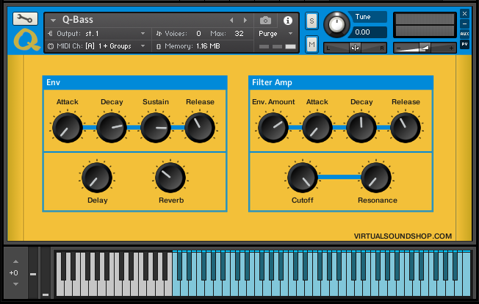
Task: Open the Purge menu
Action: pos(275,33)
